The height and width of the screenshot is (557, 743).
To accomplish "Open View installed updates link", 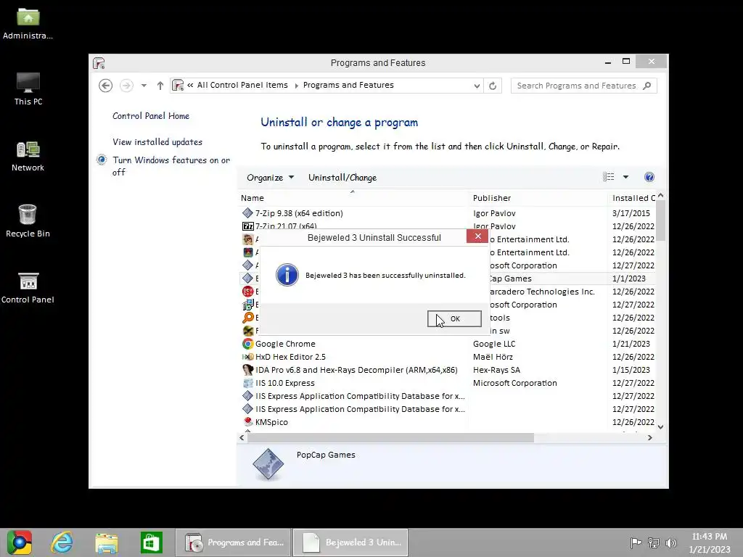I will tap(157, 142).
